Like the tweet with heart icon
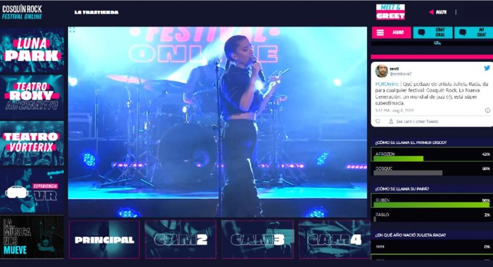Screen dimensions: 493x267 pos(378,121)
